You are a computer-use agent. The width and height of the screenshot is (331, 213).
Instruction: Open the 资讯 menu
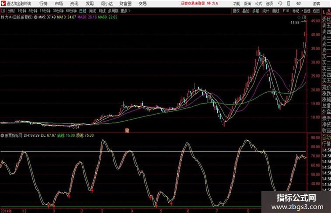click(74, 3)
